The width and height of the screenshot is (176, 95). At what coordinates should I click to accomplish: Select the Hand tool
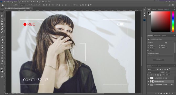coord(2,61)
